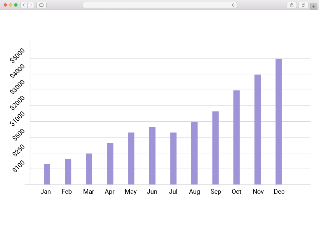319x242 pixels.
Task: Click inside the address bar field
Action: pyautogui.click(x=159, y=5)
